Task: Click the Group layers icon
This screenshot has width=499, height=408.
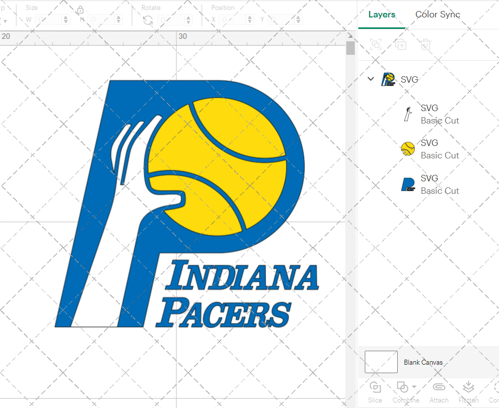Action: tap(376, 44)
